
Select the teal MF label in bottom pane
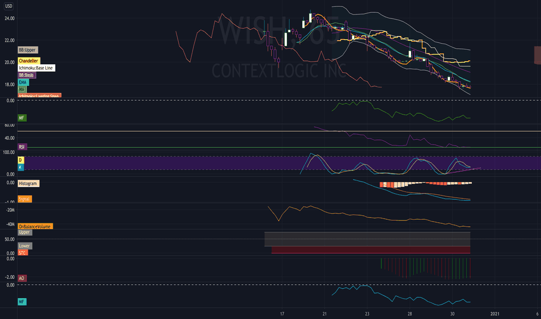click(x=22, y=302)
